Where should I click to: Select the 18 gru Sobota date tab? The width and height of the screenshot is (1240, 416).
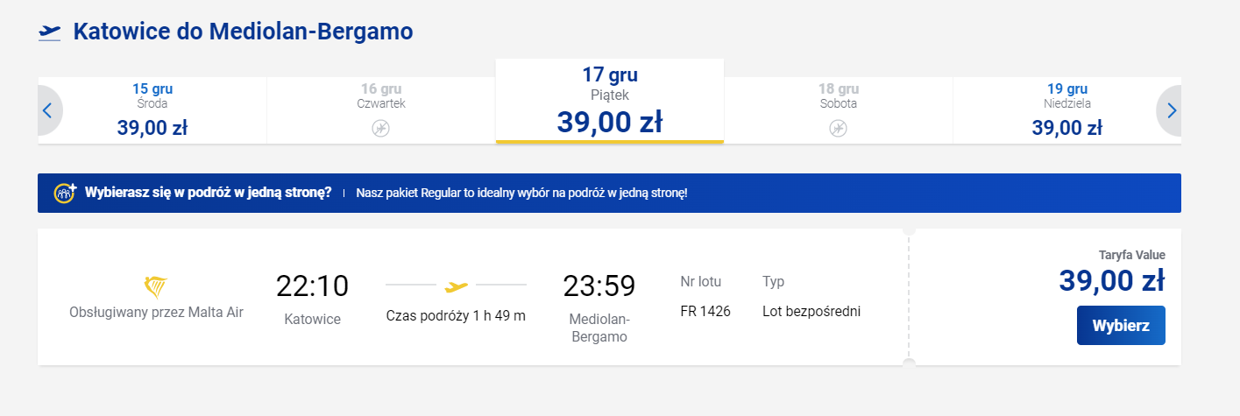pyautogui.click(x=838, y=110)
